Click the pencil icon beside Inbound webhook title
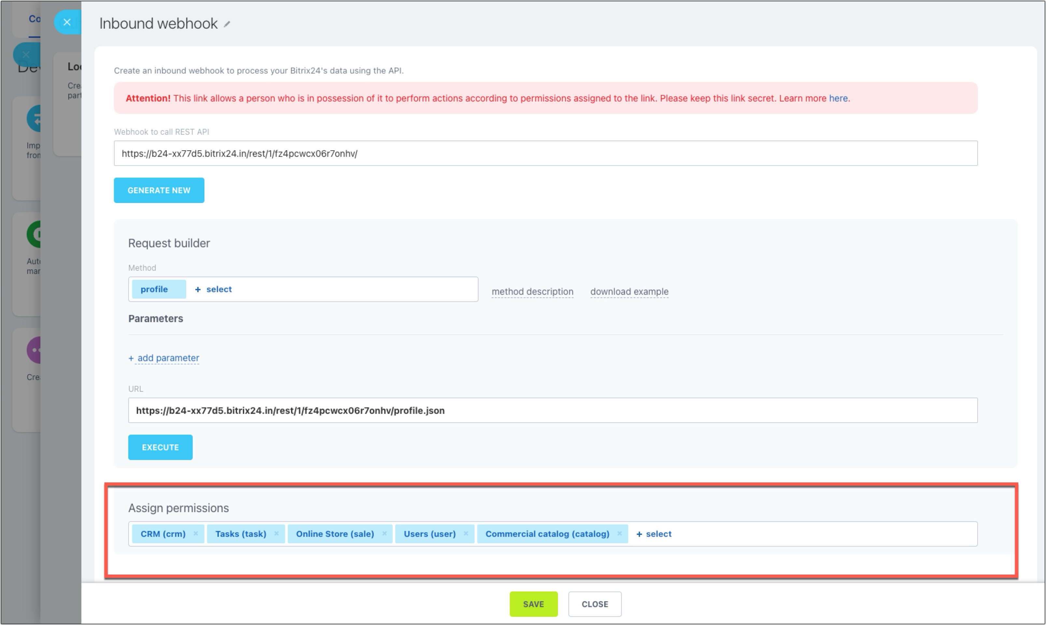The width and height of the screenshot is (1046, 625). [227, 24]
